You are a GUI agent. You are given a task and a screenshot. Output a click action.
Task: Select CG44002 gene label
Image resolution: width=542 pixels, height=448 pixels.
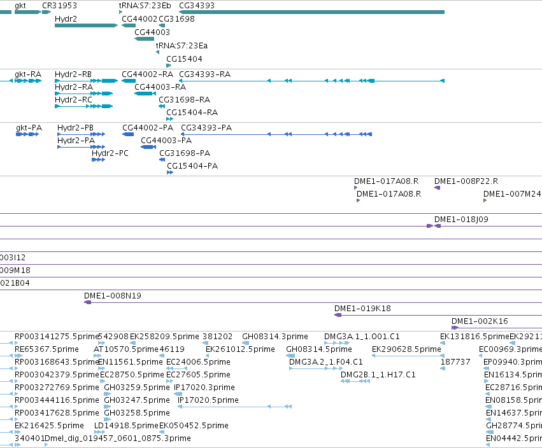click(139, 19)
